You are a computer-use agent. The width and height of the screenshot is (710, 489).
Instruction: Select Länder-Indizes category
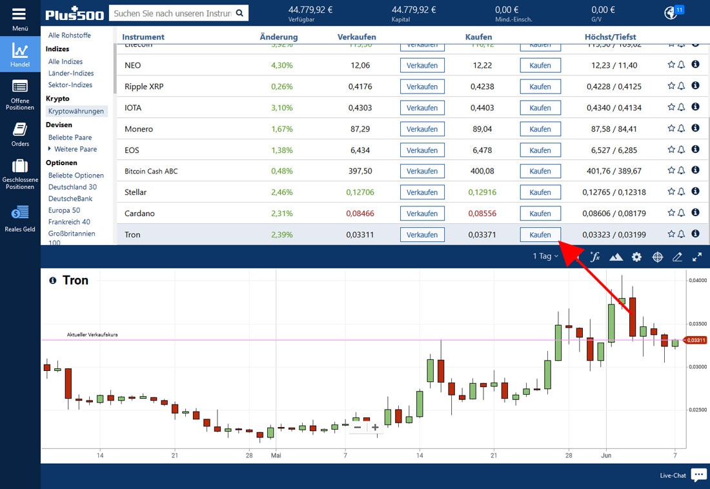[71, 74]
